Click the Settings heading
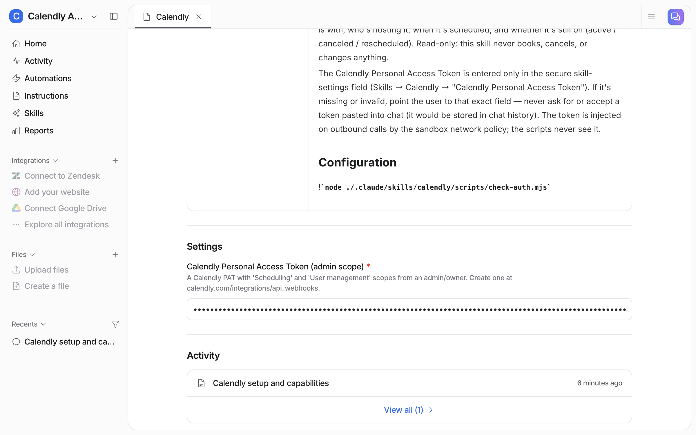The height and width of the screenshot is (435, 696). [x=204, y=246]
